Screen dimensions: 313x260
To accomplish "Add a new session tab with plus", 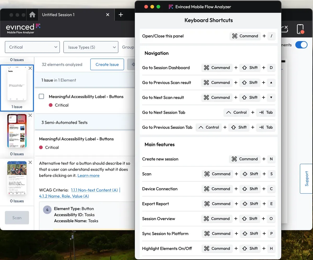I will pyautogui.click(x=121, y=15).
